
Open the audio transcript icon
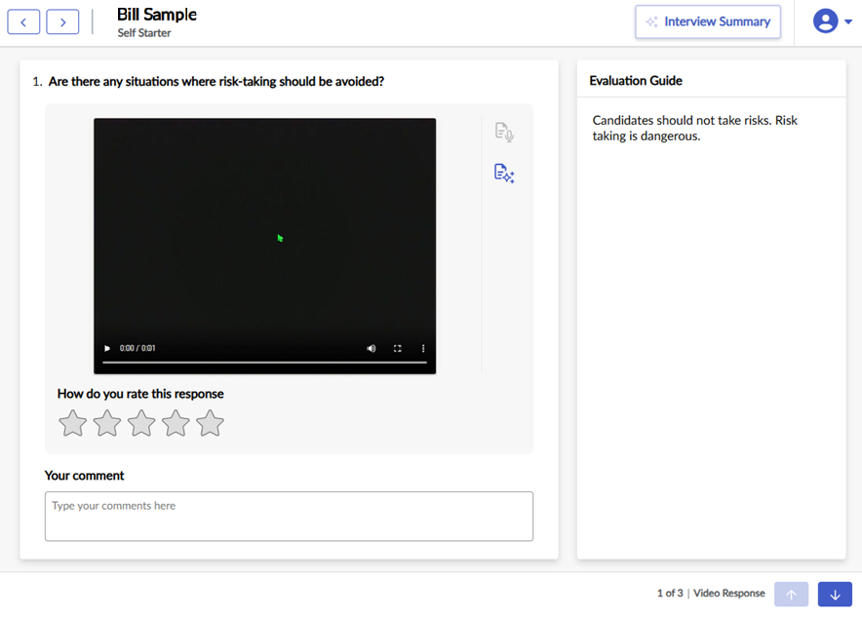pyautogui.click(x=504, y=133)
